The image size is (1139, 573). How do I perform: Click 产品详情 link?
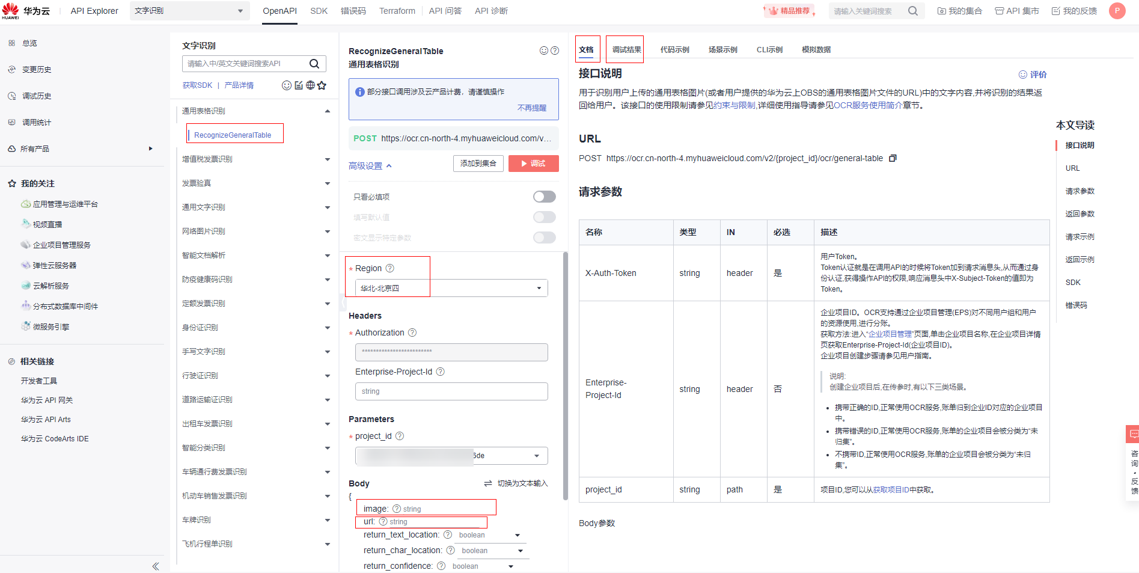pos(239,85)
